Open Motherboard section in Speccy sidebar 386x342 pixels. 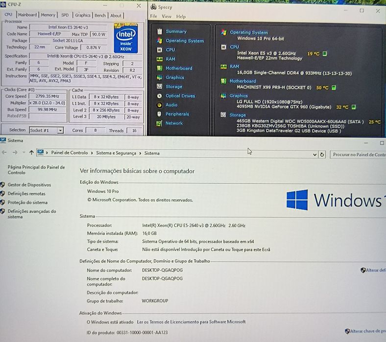[179, 68]
